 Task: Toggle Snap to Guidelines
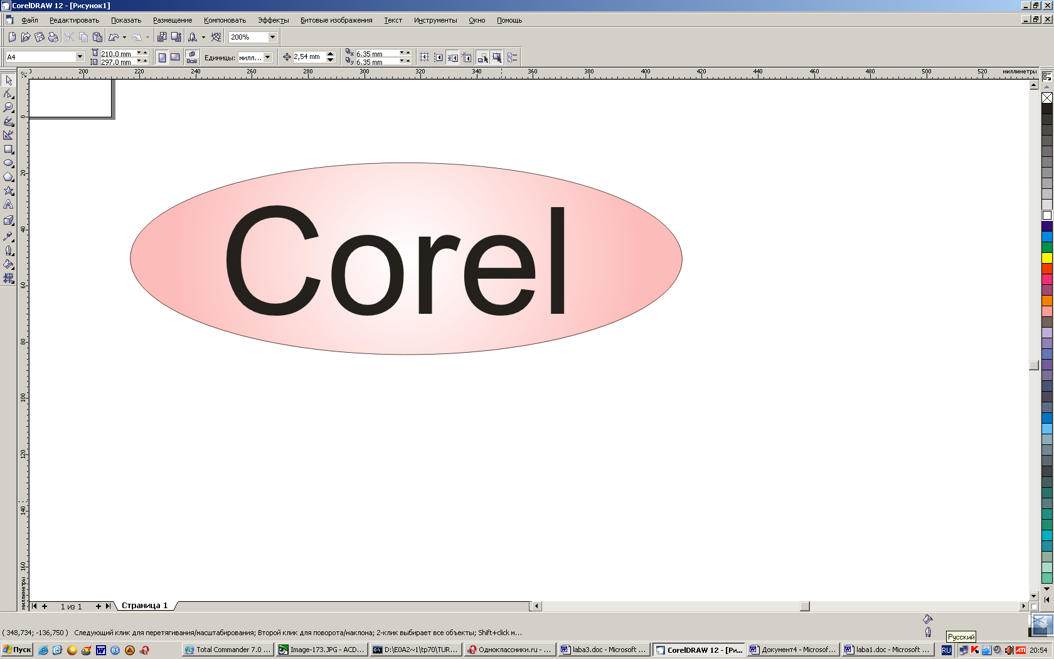[439, 57]
